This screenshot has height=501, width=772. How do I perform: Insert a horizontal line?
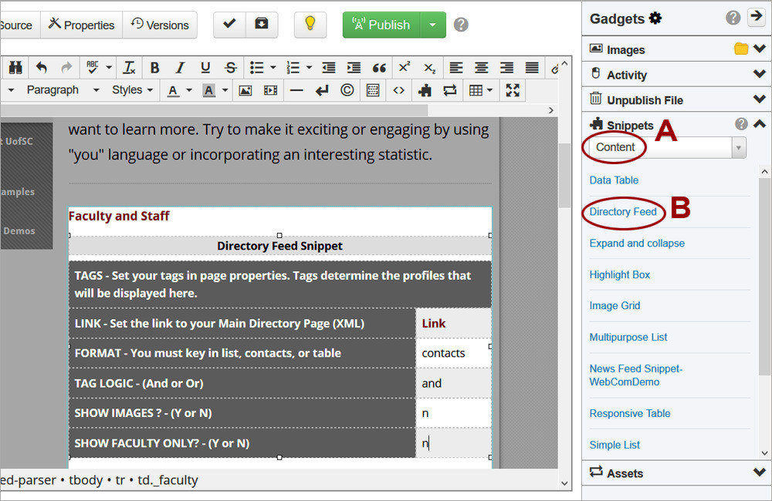pos(296,90)
